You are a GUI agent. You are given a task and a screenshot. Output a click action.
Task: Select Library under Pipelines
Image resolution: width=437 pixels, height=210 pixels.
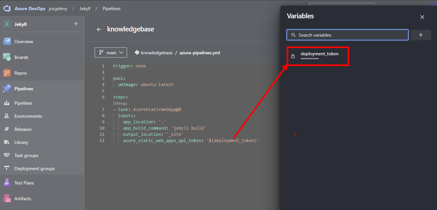pyautogui.click(x=21, y=142)
